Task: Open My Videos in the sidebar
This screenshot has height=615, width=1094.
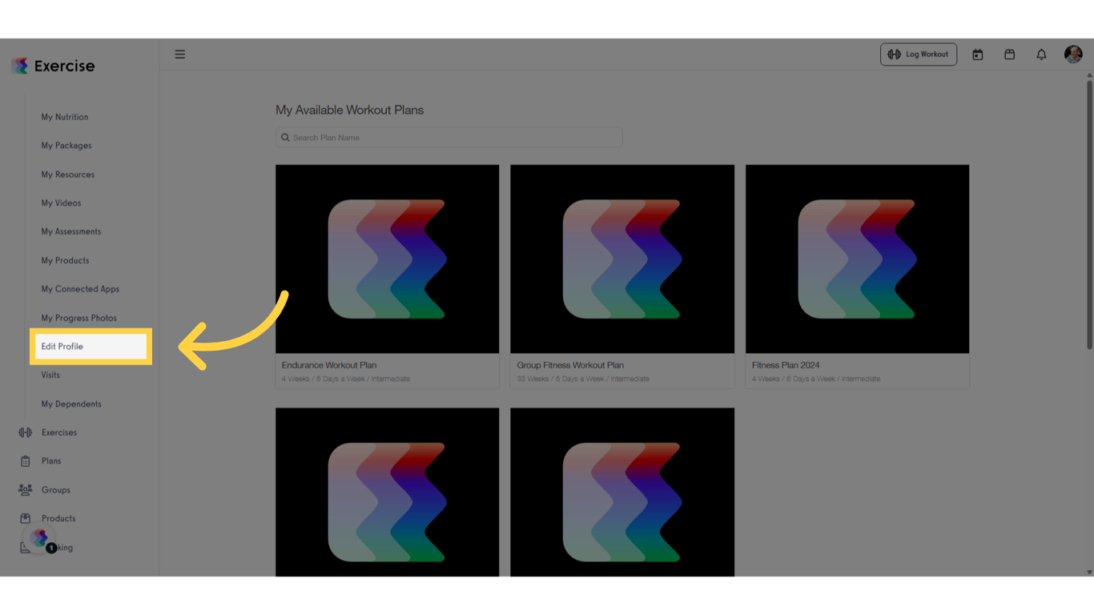Action: click(x=62, y=203)
